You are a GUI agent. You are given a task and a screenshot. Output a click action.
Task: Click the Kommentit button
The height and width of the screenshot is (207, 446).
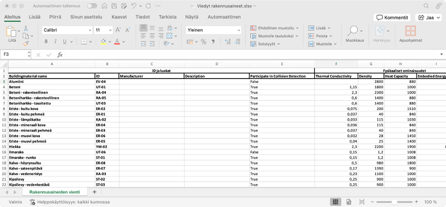392,18
